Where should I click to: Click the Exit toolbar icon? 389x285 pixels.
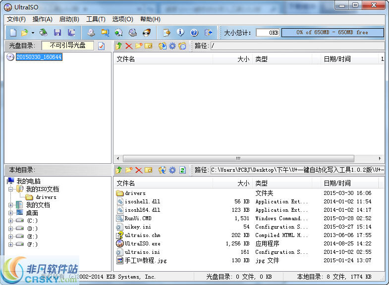click(x=209, y=33)
